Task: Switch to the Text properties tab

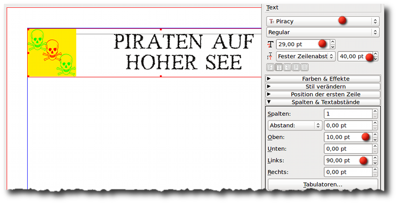Action: tap(273, 8)
